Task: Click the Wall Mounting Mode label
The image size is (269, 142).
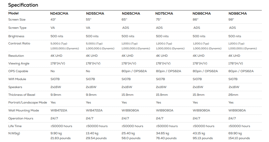Action: click(x=23, y=110)
